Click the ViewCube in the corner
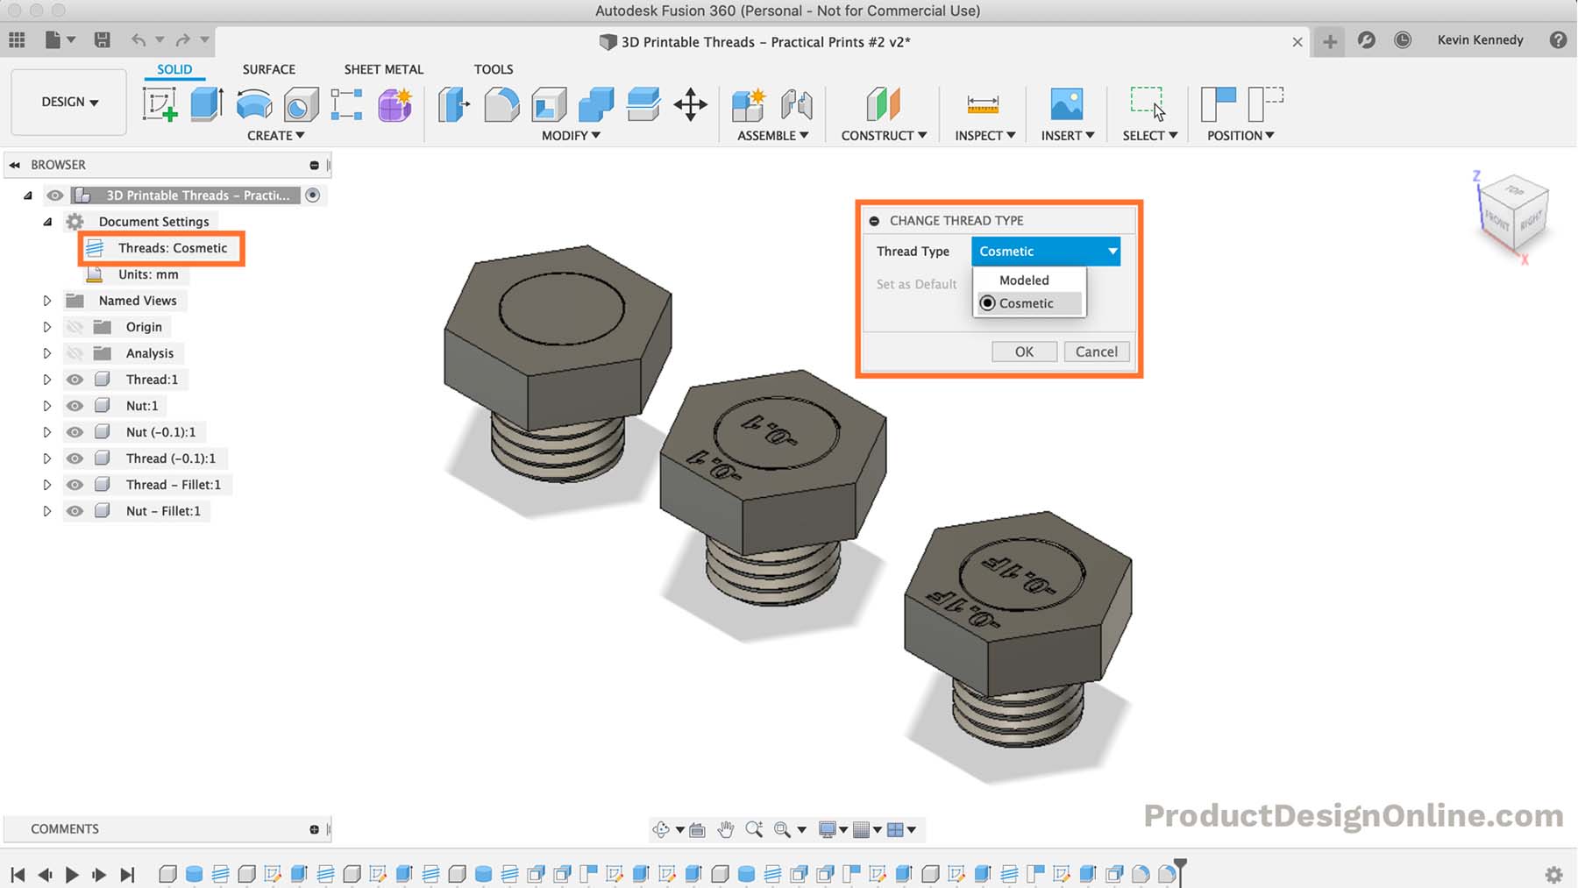The width and height of the screenshot is (1578, 888). (1514, 213)
